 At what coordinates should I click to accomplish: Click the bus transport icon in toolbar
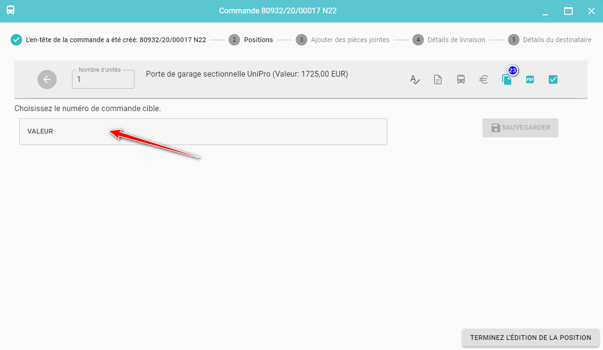[x=461, y=79]
